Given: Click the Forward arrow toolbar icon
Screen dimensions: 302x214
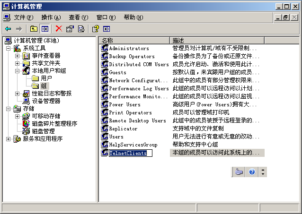Looking at the screenshot, I should click(x=19, y=29).
